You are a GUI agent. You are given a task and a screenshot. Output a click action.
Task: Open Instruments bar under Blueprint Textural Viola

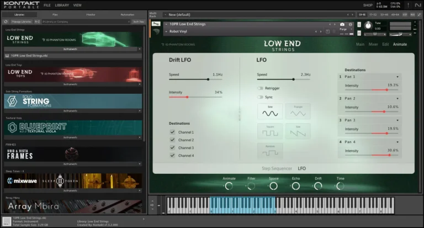tap(71, 137)
